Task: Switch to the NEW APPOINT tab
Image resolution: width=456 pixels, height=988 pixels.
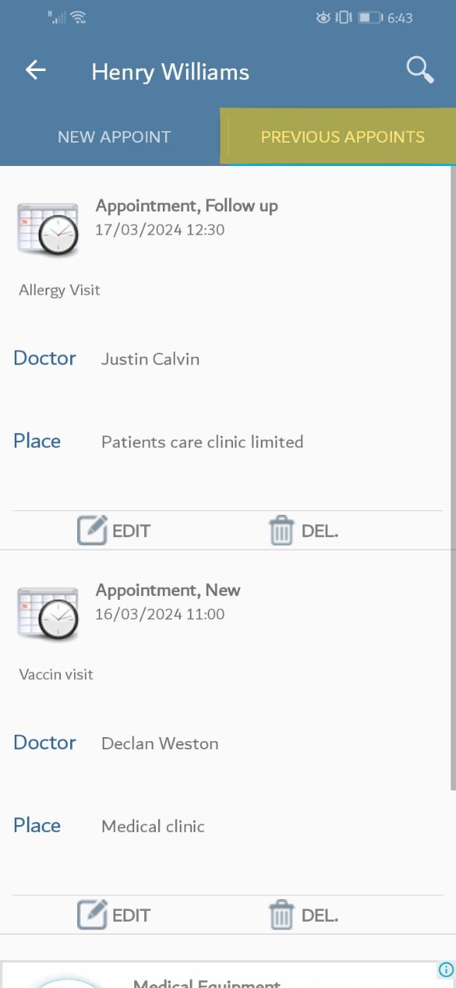Action: [114, 137]
